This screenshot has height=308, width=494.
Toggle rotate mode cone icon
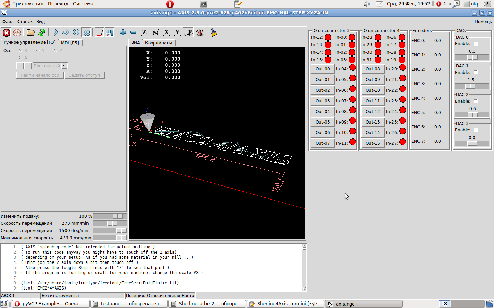tap(200, 33)
